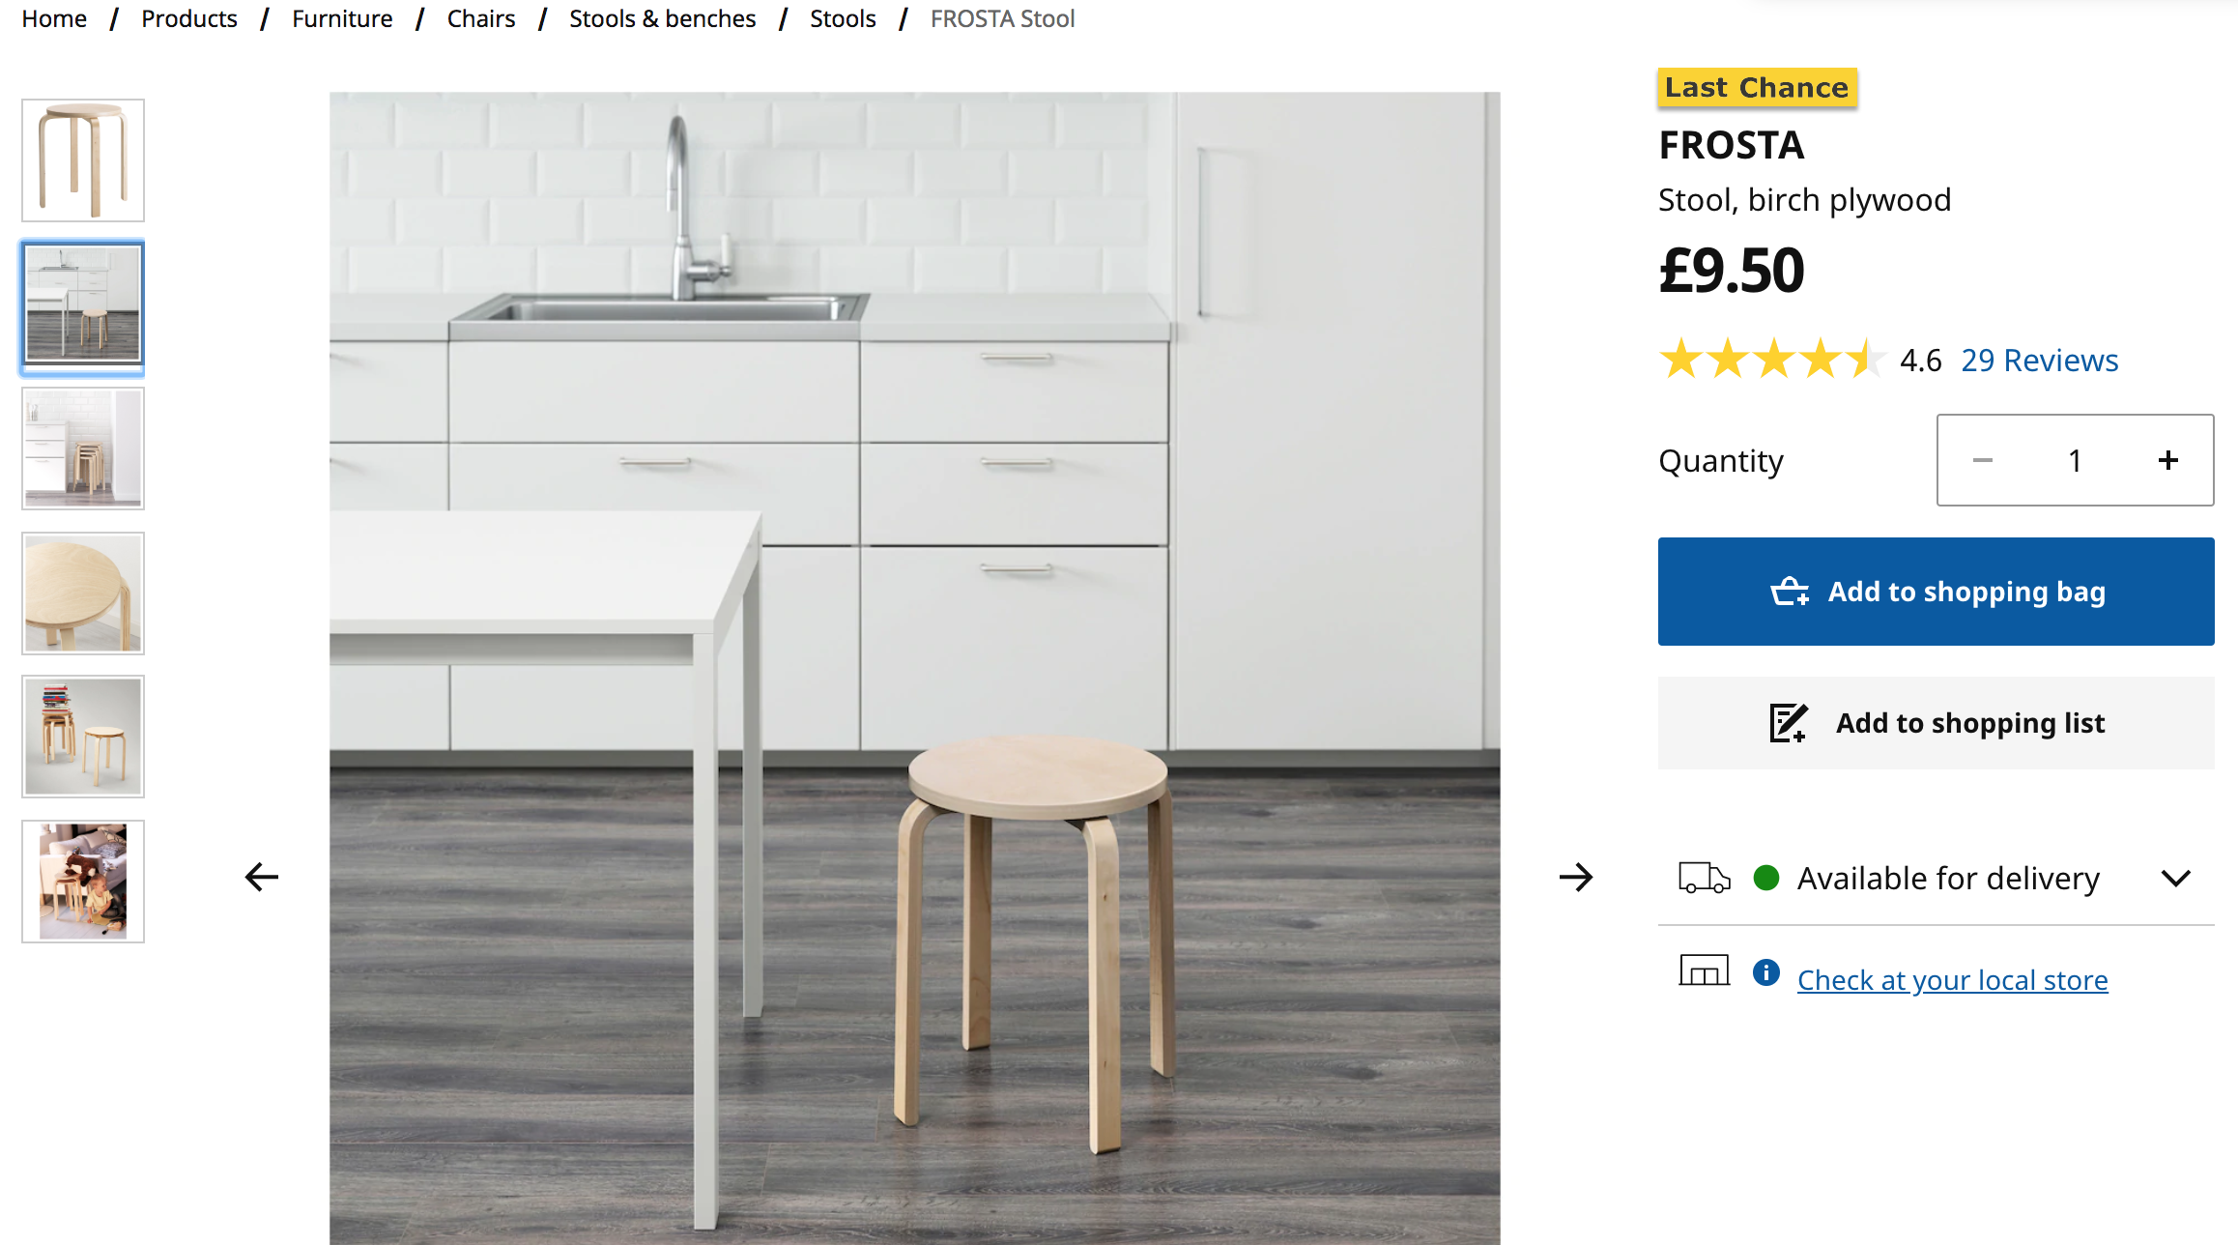This screenshot has width=2238, height=1245.
Task: Navigate to Products breadcrumb
Action: point(189,18)
